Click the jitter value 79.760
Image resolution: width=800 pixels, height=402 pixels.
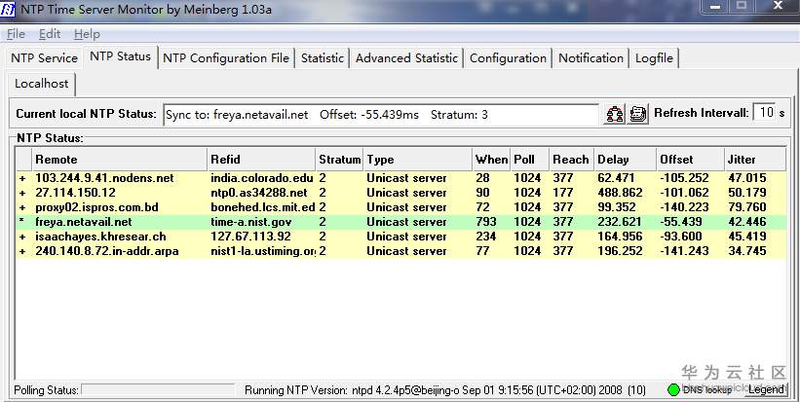[x=747, y=207]
